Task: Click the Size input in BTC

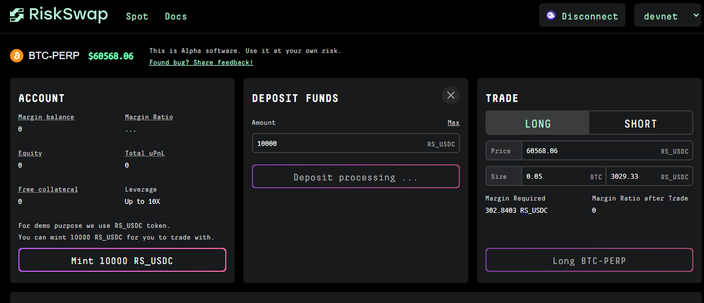Action: coord(563,176)
